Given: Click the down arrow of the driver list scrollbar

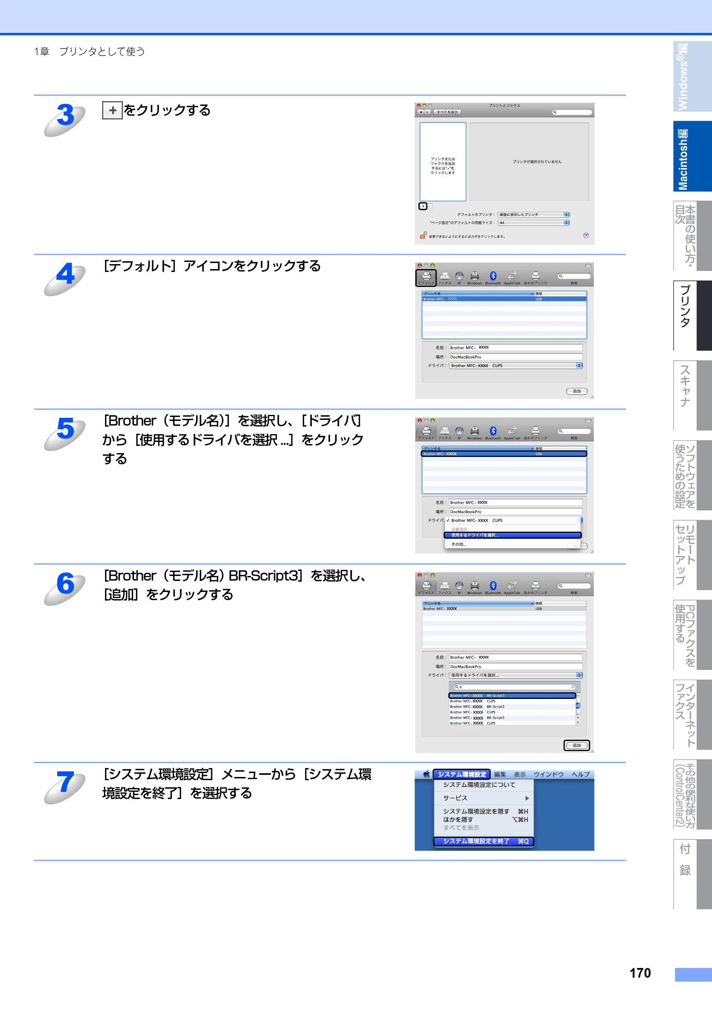Looking at the screenshot, I should pos(578,722).
